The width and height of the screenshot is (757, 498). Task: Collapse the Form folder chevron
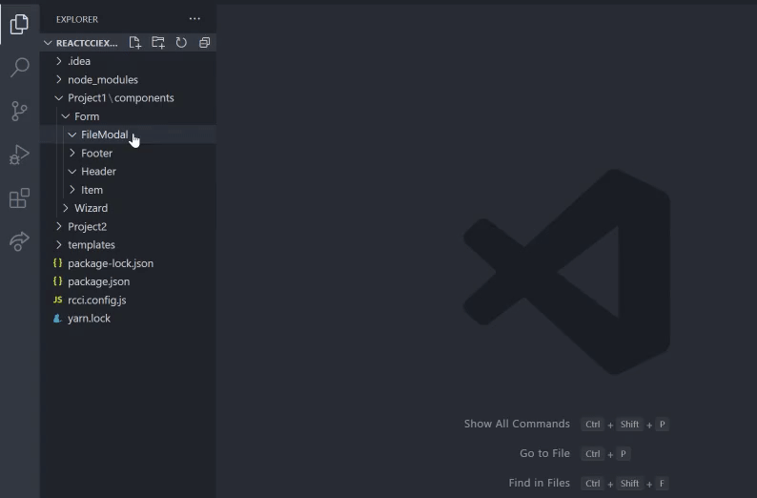click(x=66, y=116)
